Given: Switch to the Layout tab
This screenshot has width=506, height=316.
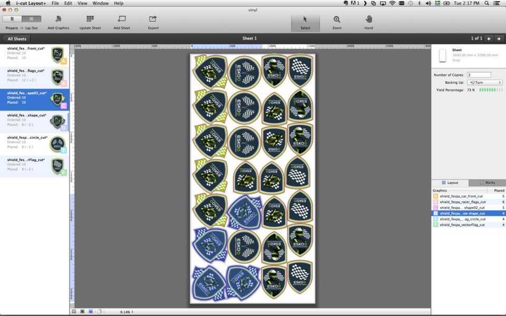Looking at the screenshot, I should pos(450,183).
